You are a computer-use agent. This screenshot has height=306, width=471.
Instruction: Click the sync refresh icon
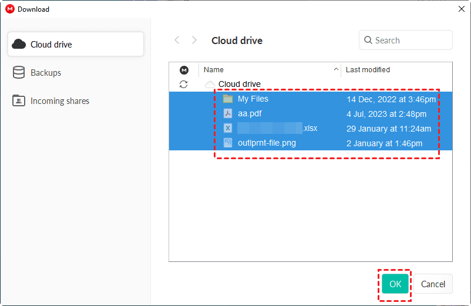coord(184,84)
